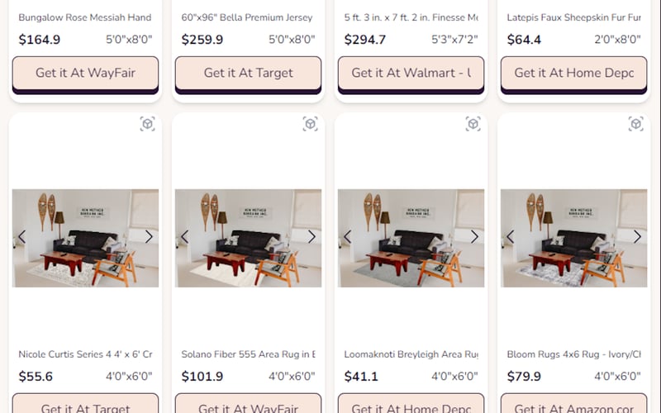Image resolution: width=661 pixels, height=413 pixels.
Task: Click the AR view icon on Nicole Curtis rug card
Action: 147,124
